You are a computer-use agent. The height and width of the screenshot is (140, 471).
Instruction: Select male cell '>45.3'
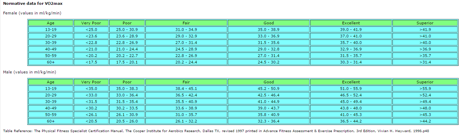pyautogui.click(x=425, y=115)
